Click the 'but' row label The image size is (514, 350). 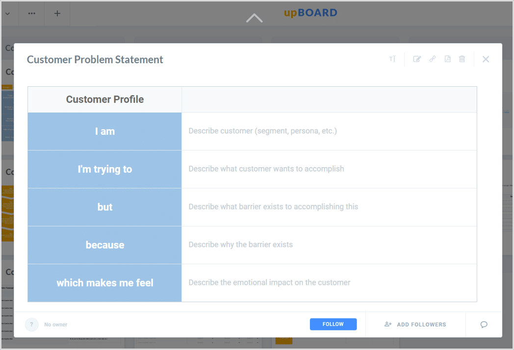pyautogui.click(x=105, y=207)
